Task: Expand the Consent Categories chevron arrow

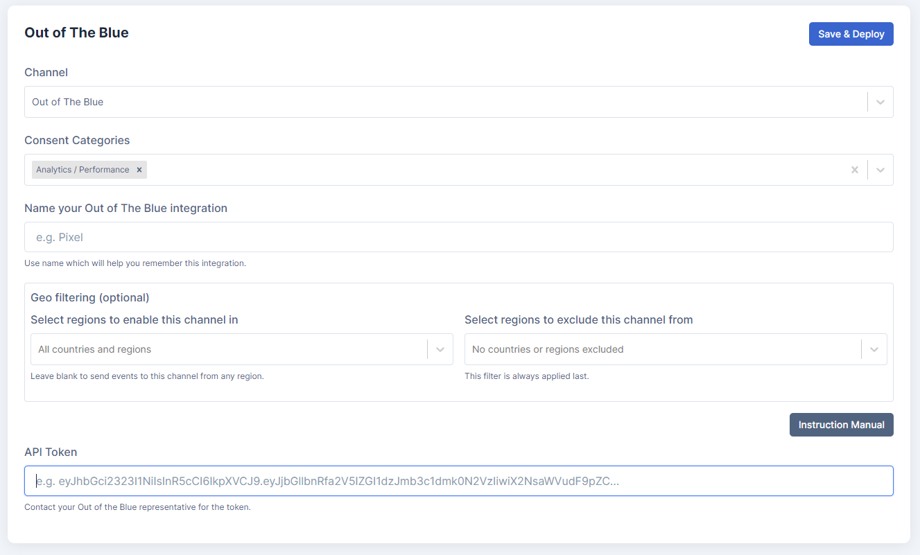Action: (x=880, y=170)
